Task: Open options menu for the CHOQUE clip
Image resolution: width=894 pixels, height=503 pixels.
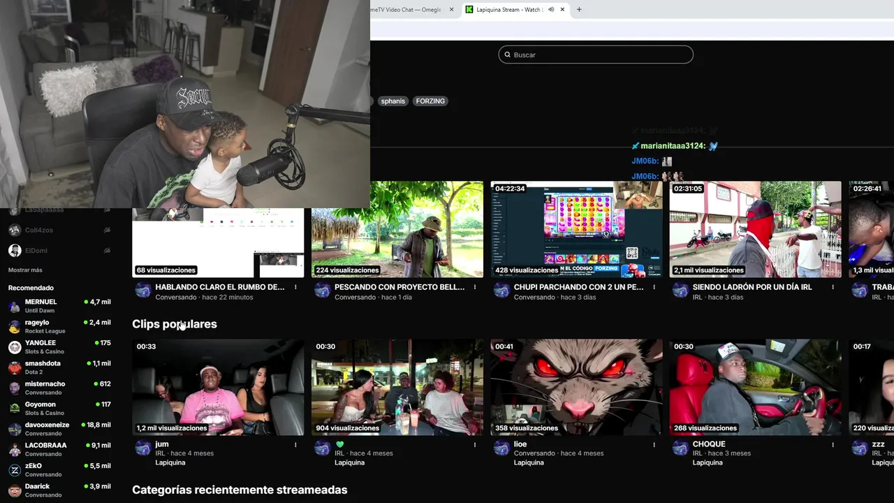Action: point(833,444)
